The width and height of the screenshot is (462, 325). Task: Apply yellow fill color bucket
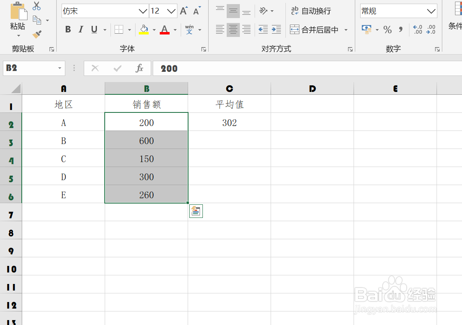click(144, 30)
